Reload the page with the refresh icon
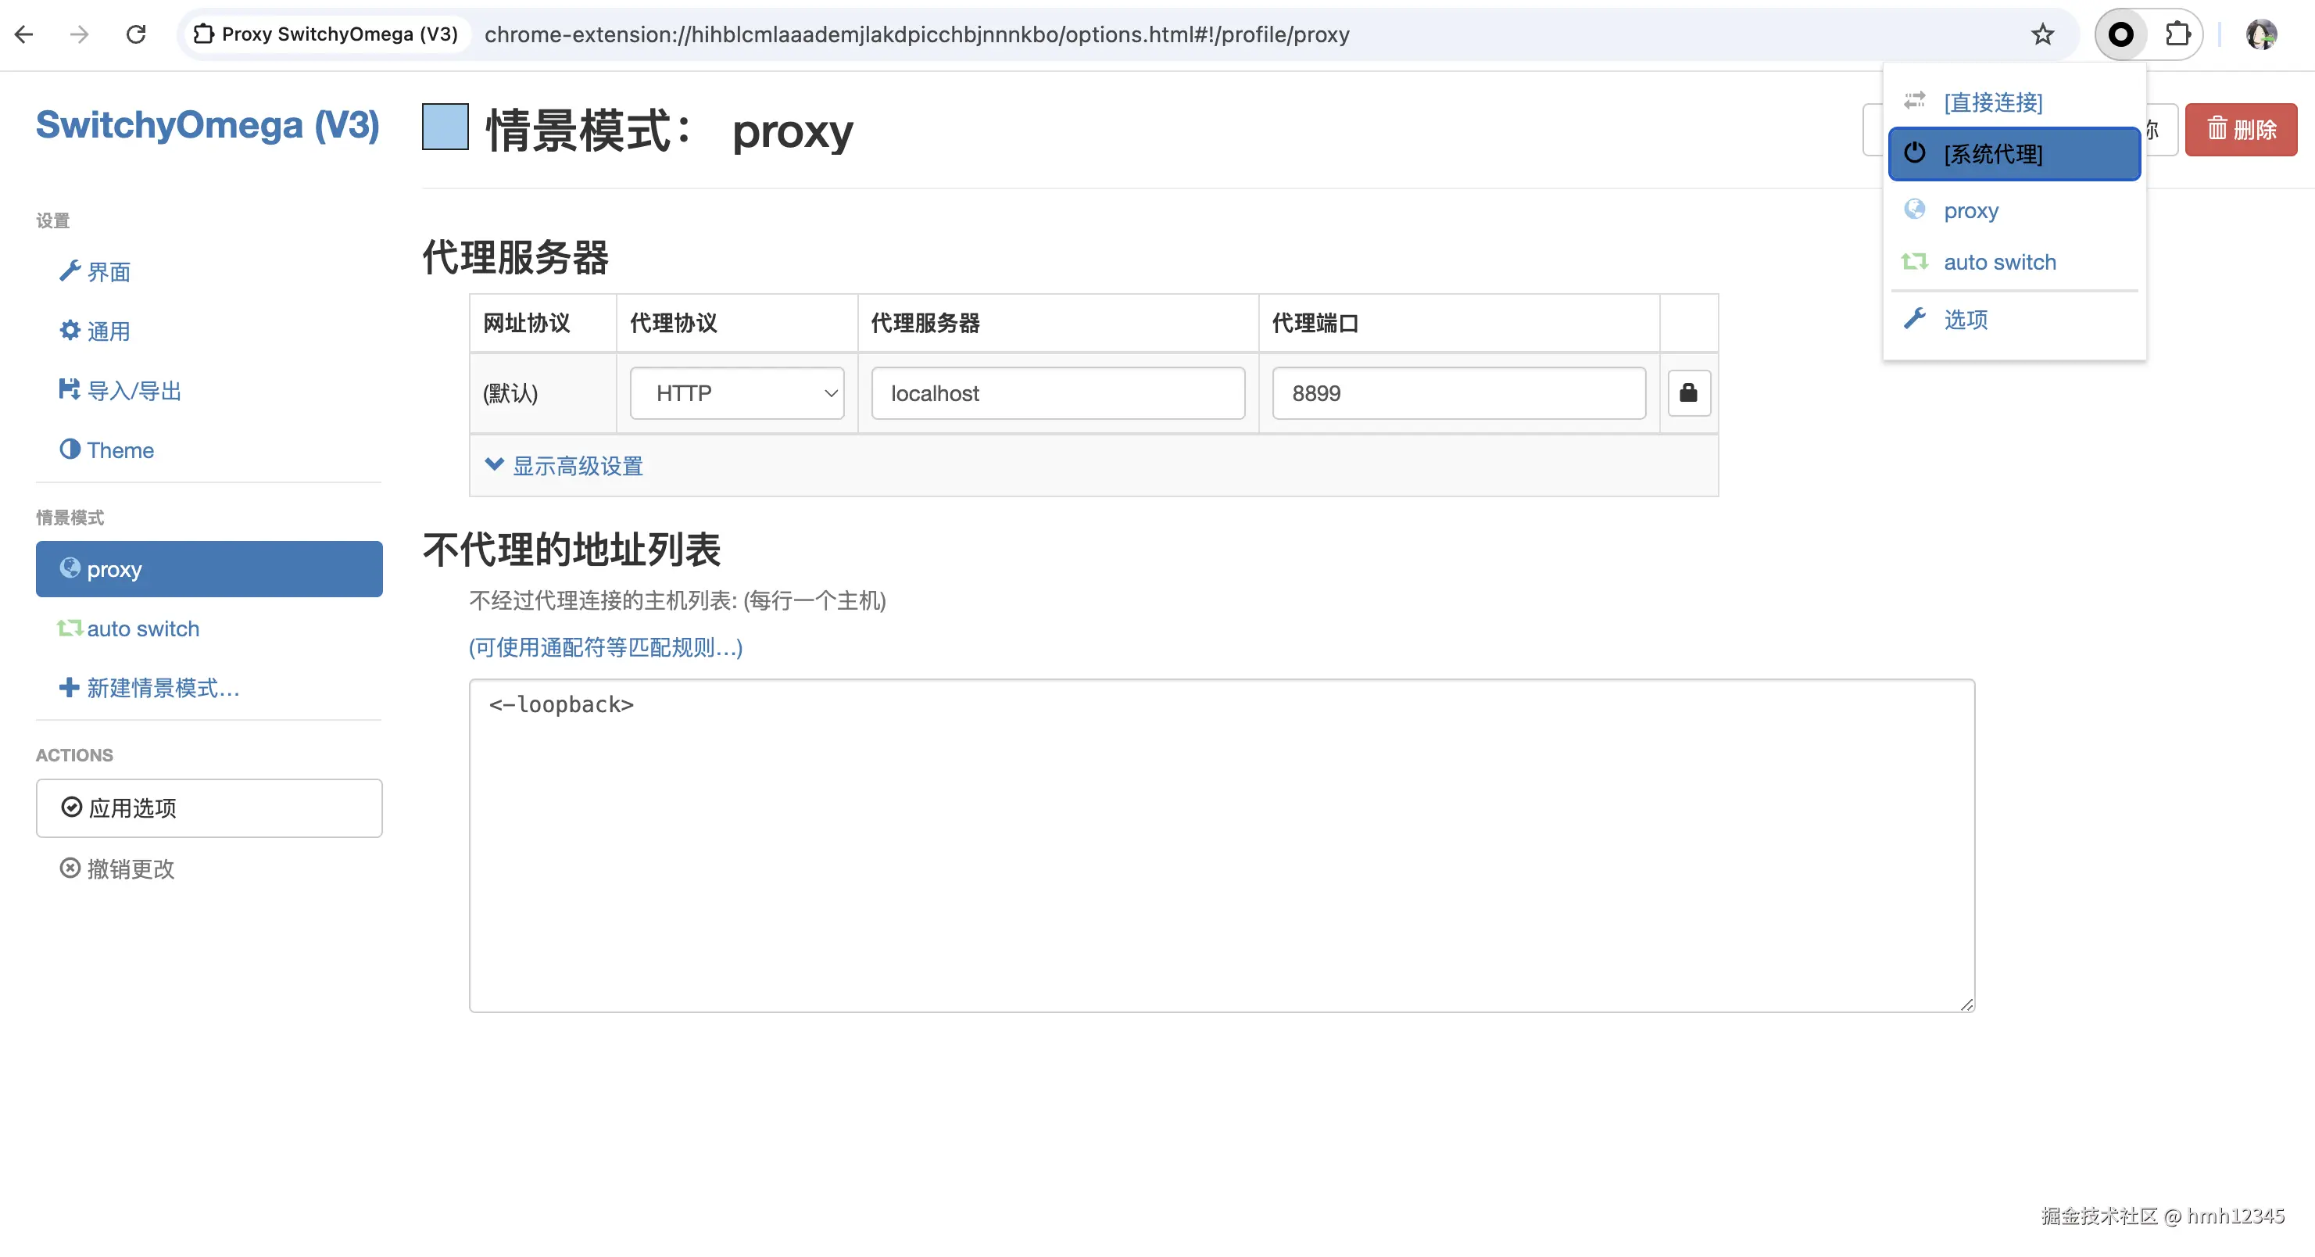 (x=136, y=34)
